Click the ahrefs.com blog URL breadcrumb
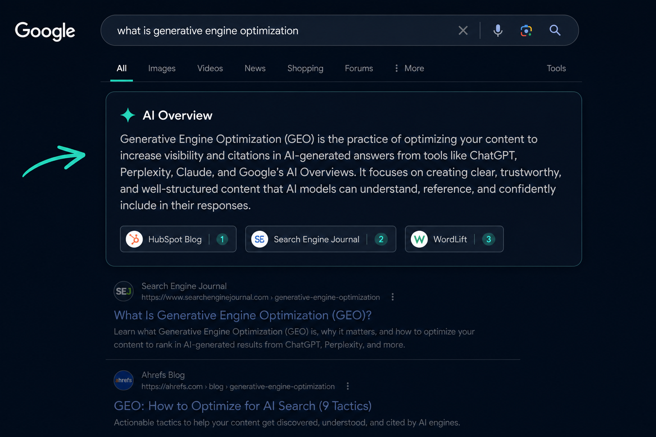 click(x=238, y=386)
